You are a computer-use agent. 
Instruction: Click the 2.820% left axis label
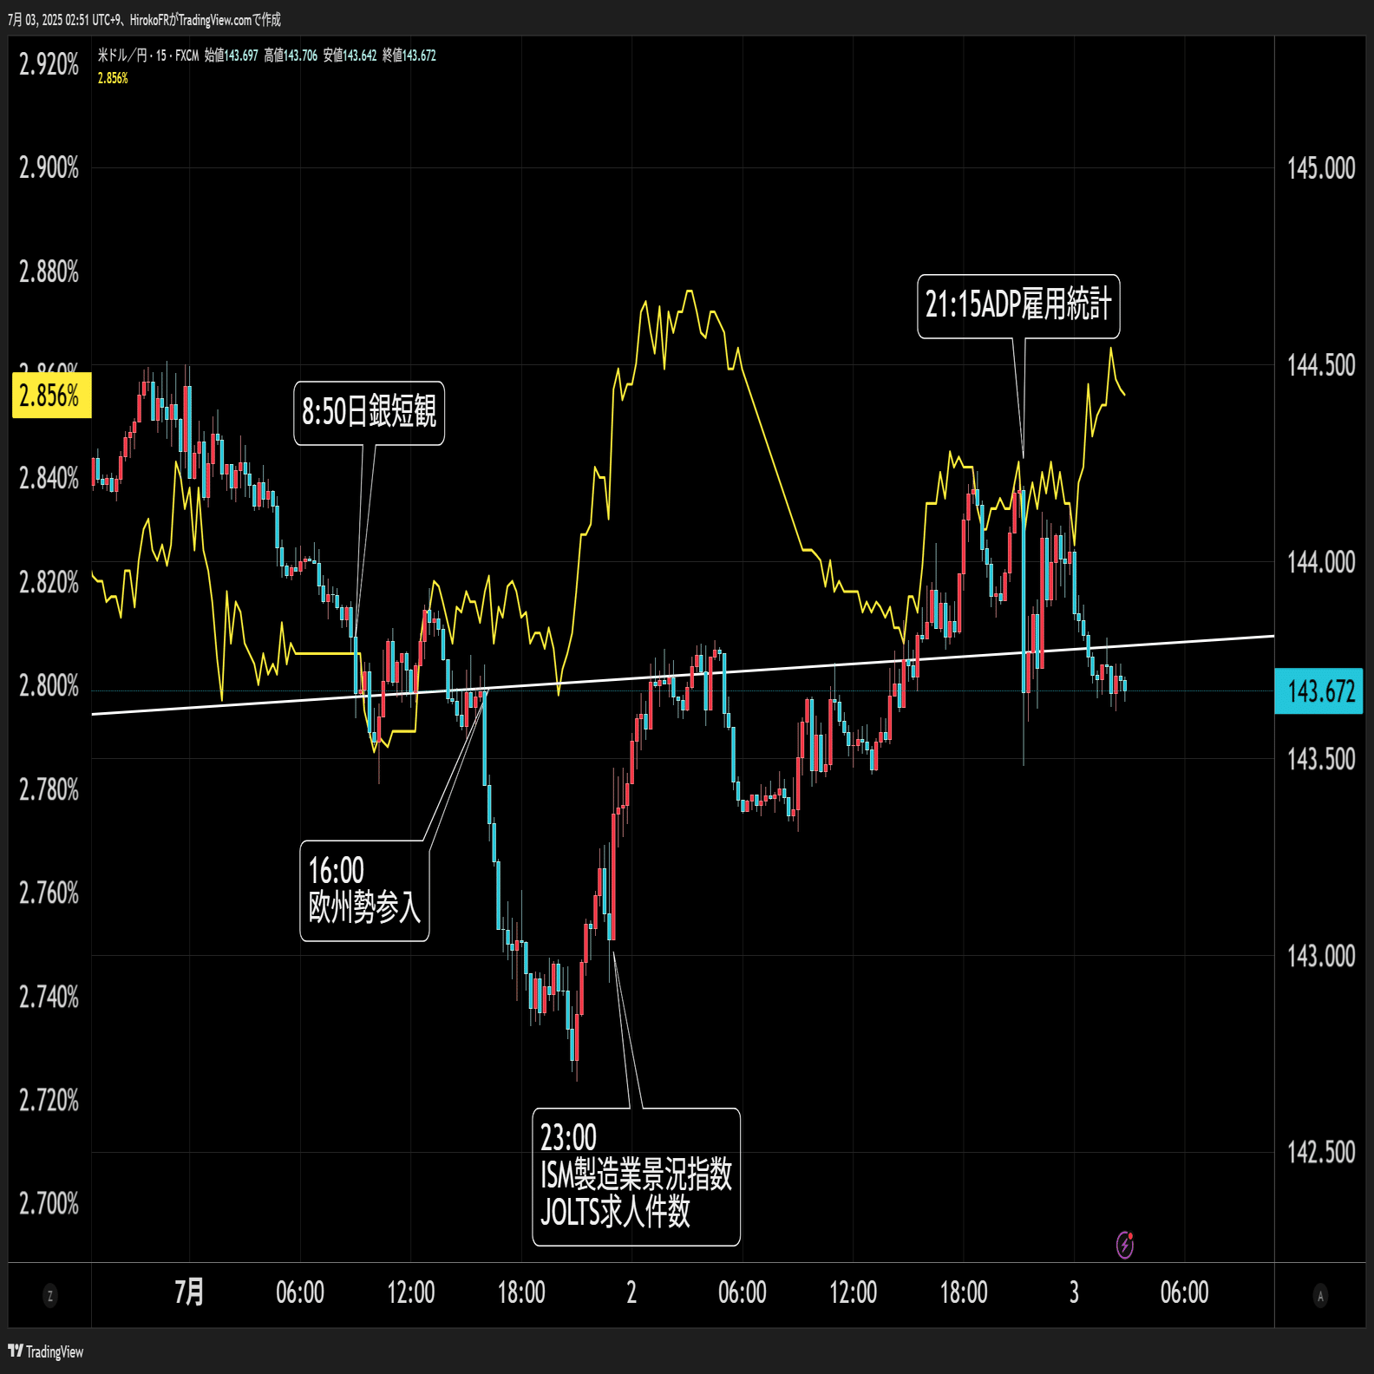click(x=49, y=582)
